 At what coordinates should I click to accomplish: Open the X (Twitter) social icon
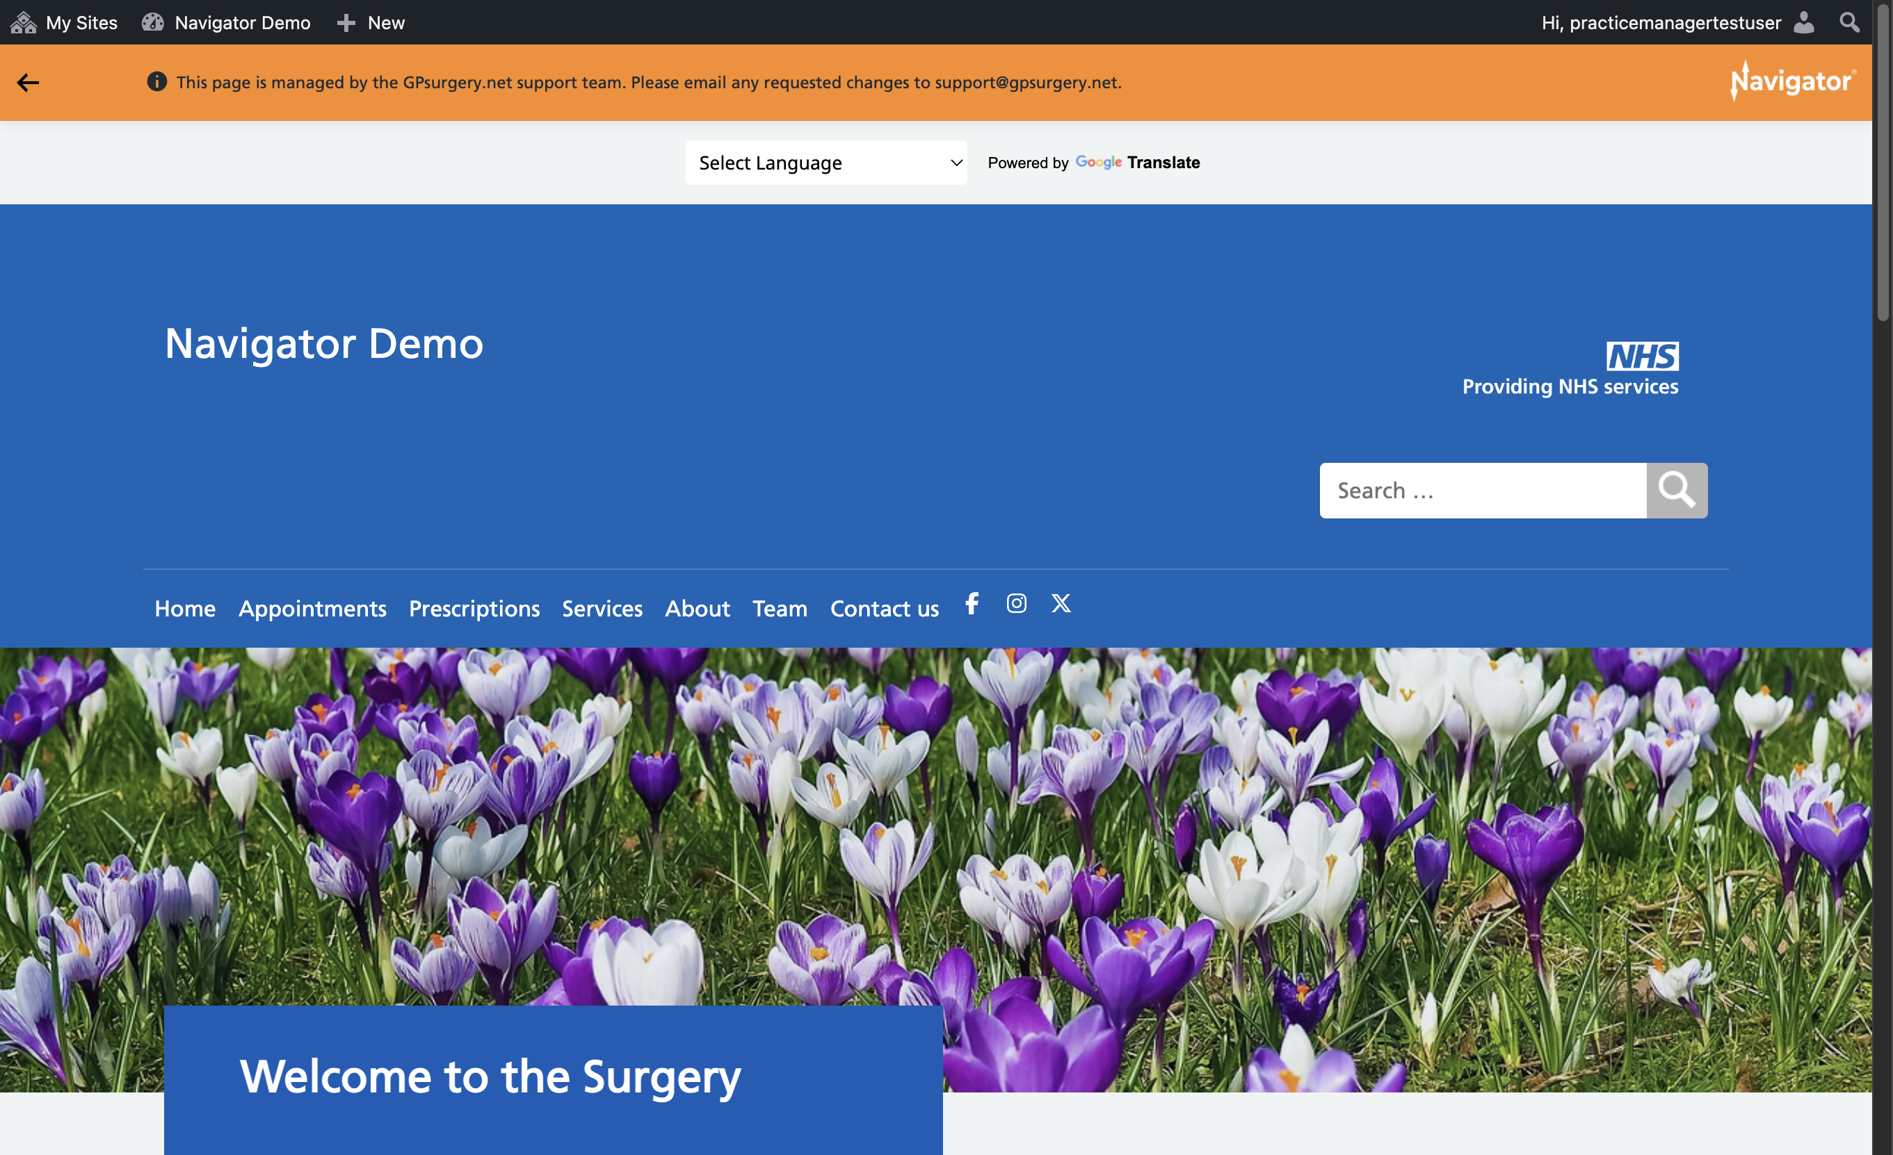pos(1061,603)
